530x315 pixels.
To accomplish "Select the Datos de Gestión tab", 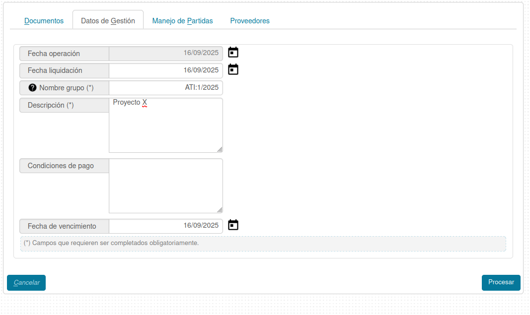I will 108,21.
